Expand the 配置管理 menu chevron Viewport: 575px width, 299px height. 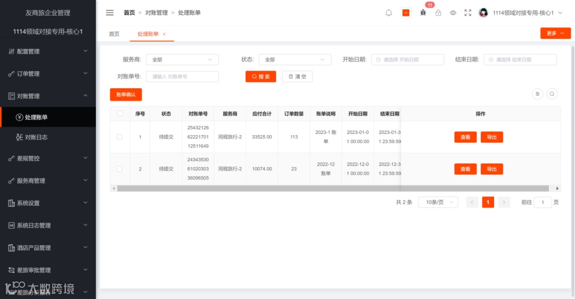[85, 51]
